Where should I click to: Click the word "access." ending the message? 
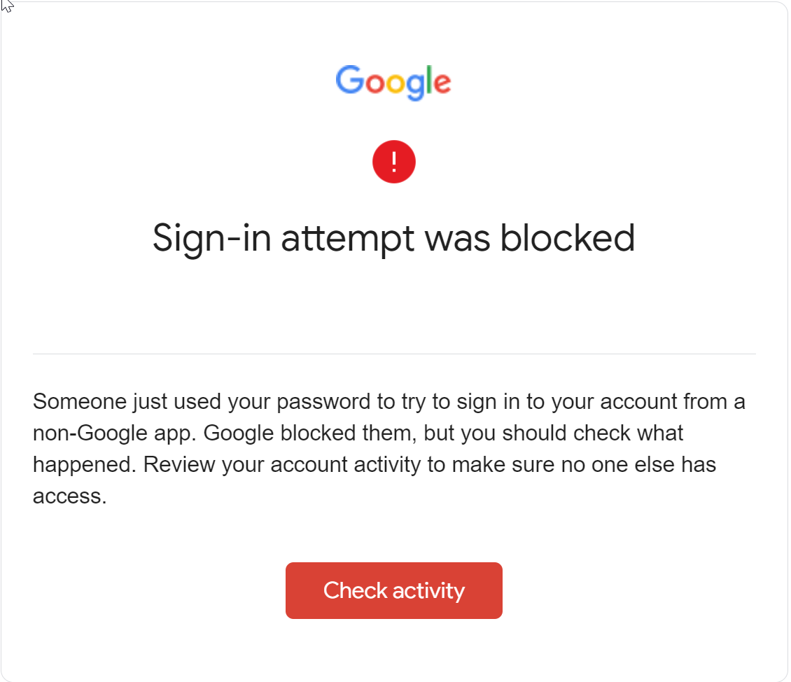[x=69, y=496]
